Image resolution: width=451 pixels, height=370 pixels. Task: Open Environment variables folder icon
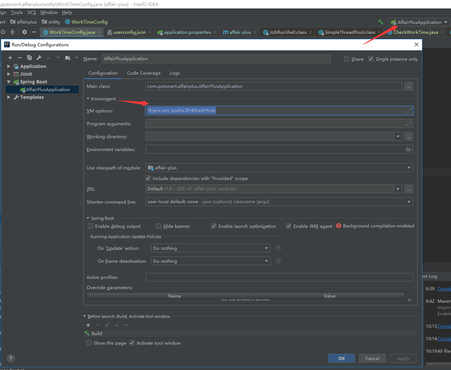pos(408,150)
